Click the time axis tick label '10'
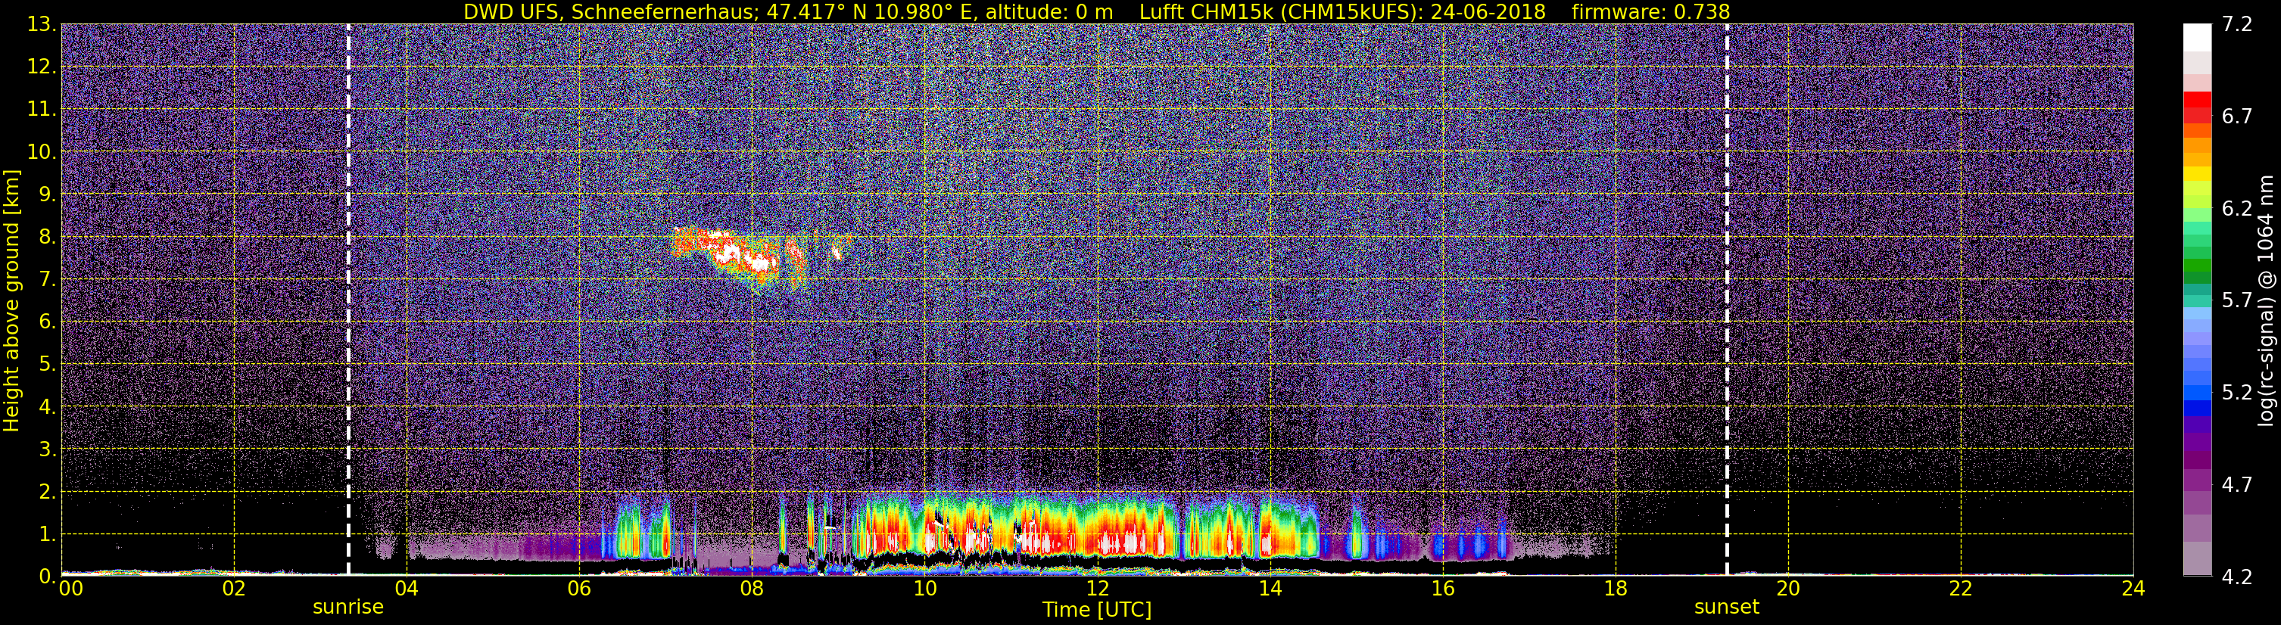Image resolution: width=2281 pixels, height=625 pixels. click(924, 589)
